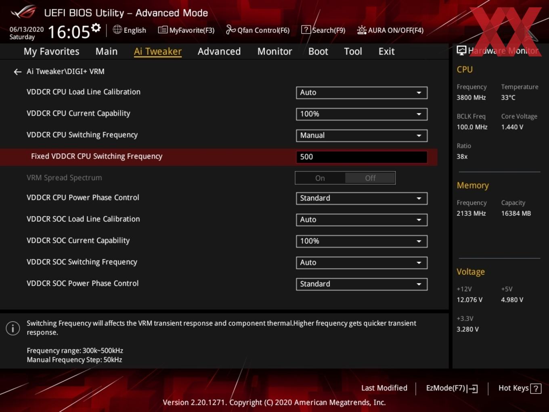This screenshot has width=549, height=412.
Task: Open VDDCR SOC Current Capability dropdown
Action: pyautogui.click(x=362, y=241)
